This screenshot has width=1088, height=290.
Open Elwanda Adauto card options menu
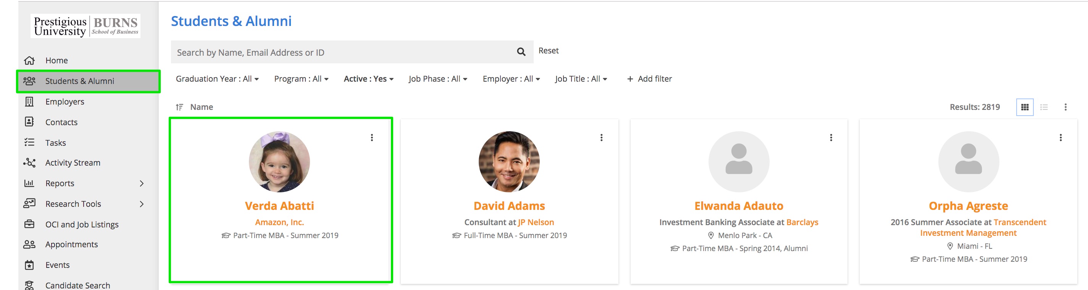coord(831,138)
